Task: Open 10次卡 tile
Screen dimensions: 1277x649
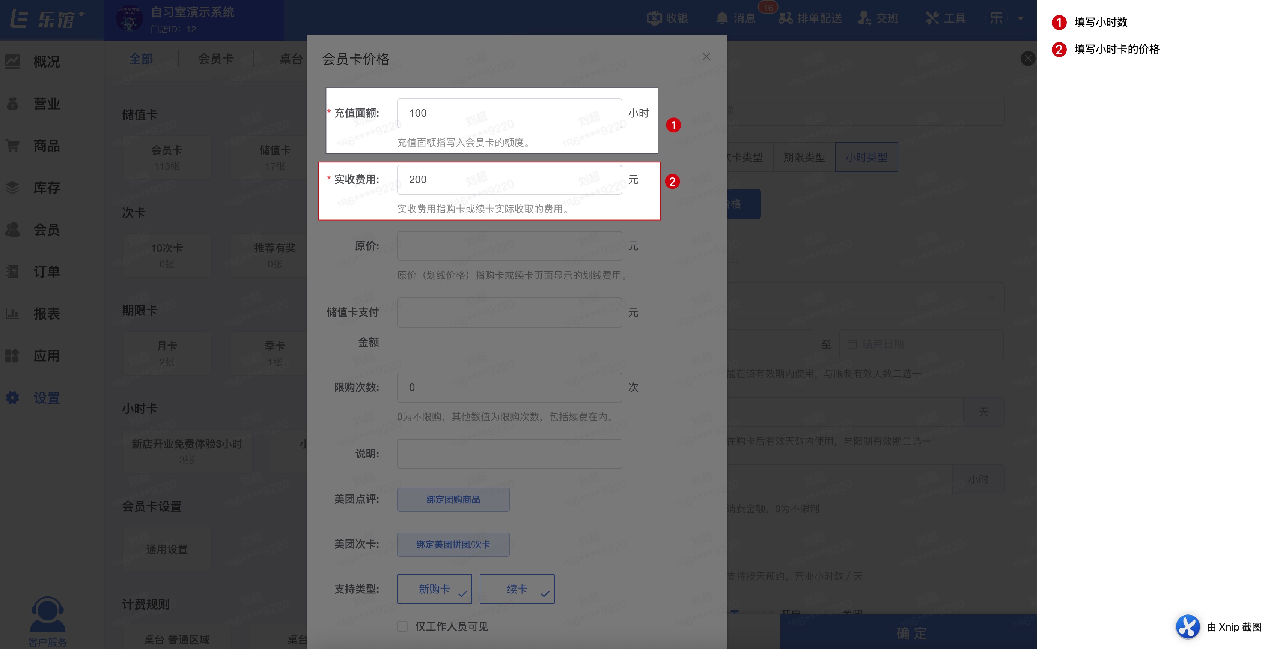Action: click(167, 255)
